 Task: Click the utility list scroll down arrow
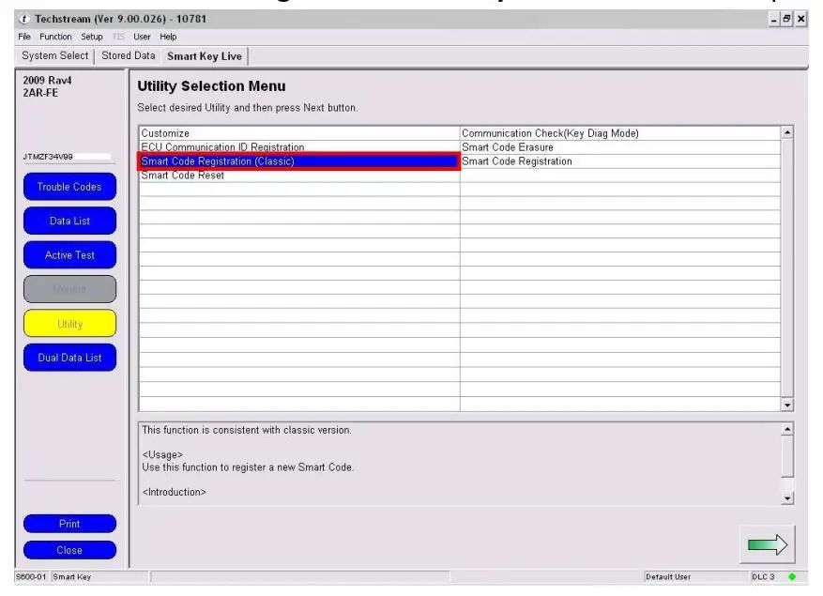point(786,405)
